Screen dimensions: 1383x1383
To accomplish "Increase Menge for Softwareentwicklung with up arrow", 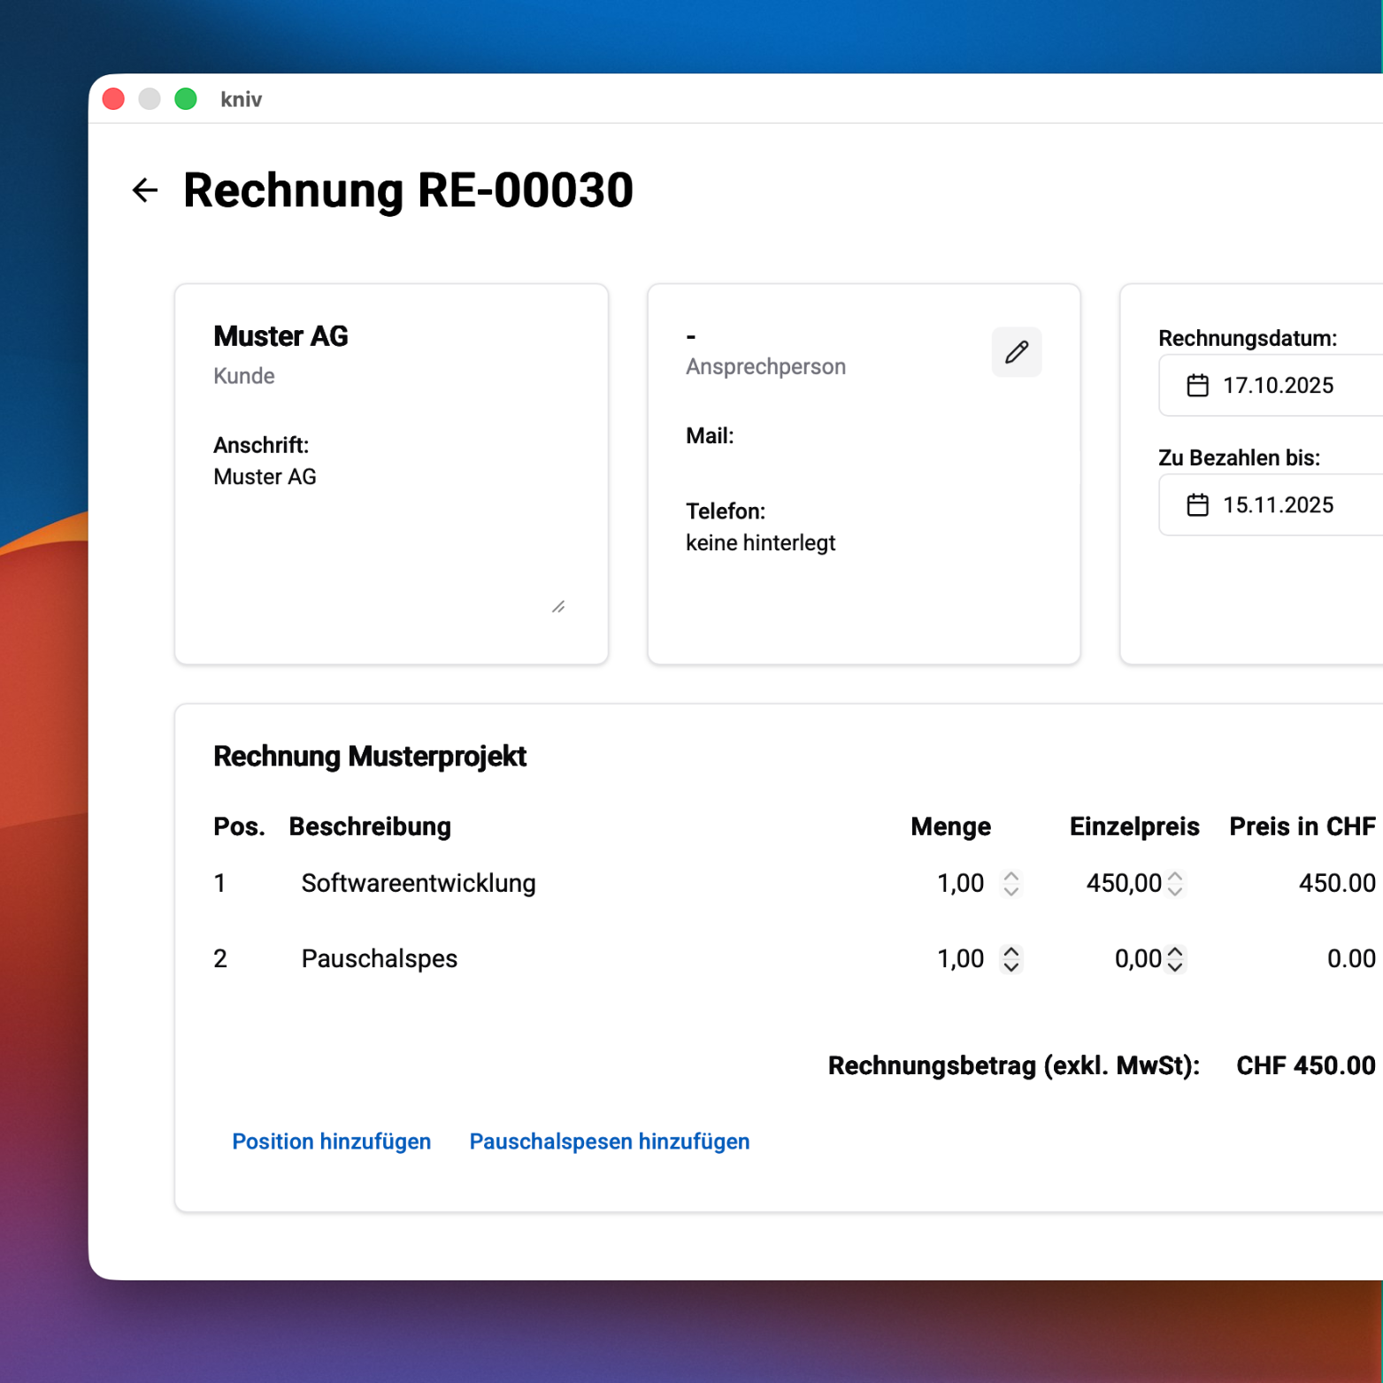I will (1011, 876).
